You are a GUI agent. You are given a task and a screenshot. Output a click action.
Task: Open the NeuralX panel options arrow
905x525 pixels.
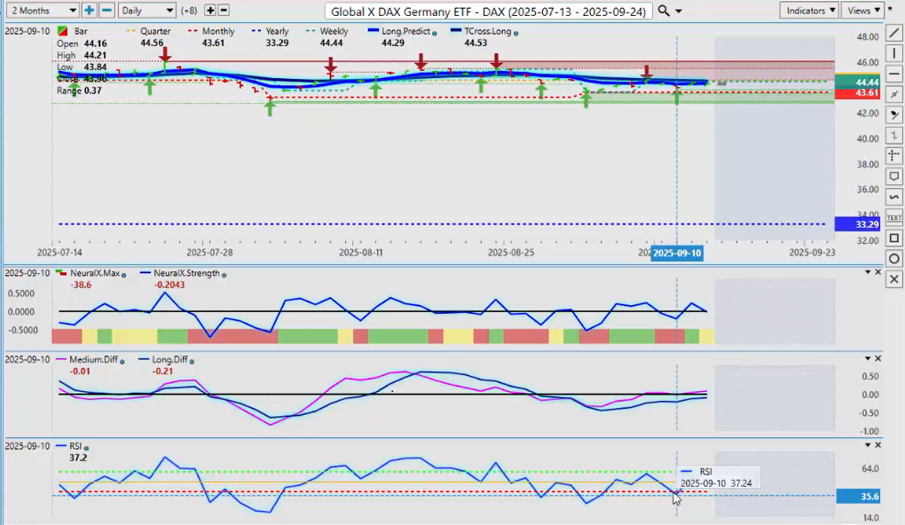868,272
